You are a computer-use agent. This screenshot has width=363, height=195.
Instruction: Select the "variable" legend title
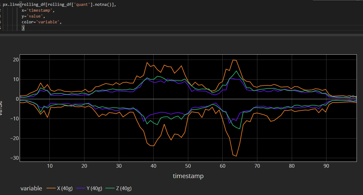[31, 188]
